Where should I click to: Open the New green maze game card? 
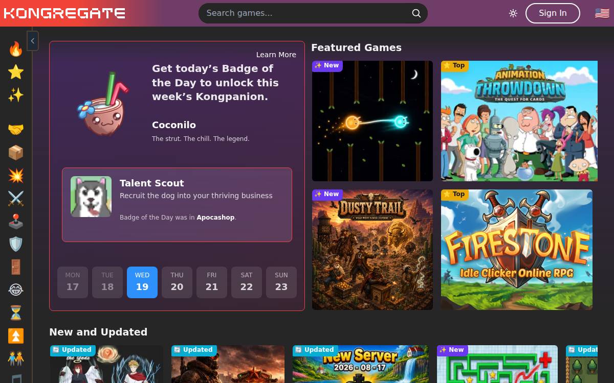click(497, 364)
